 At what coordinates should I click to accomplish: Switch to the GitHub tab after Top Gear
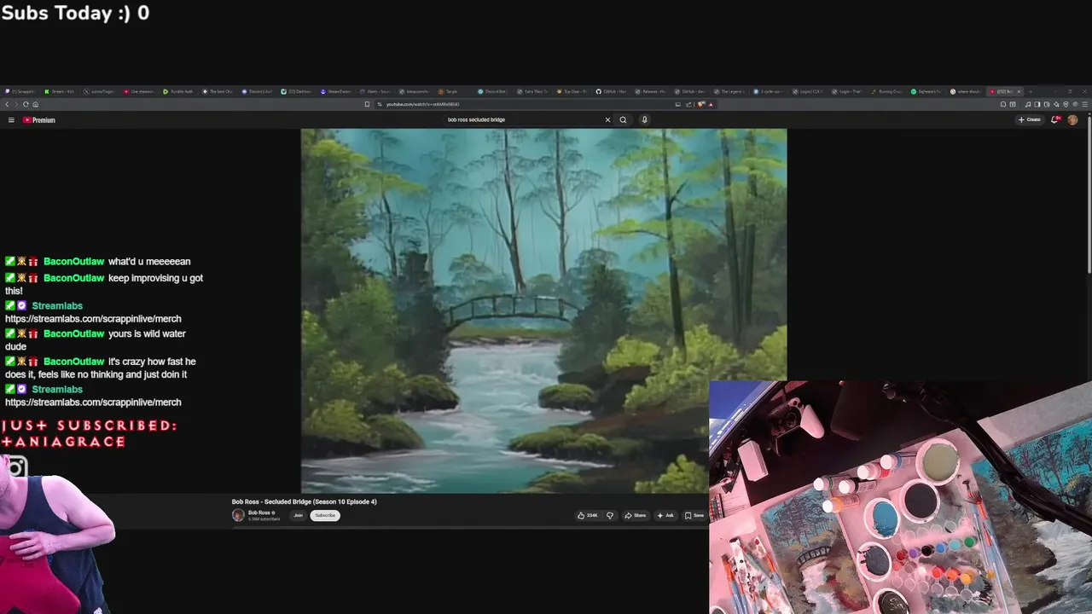[611, 91]
